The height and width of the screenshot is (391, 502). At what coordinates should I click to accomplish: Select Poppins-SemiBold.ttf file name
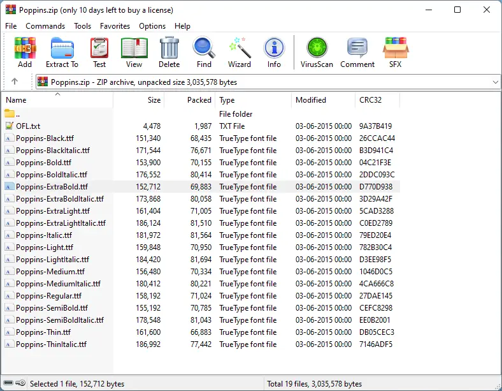(x=52, y=308)
